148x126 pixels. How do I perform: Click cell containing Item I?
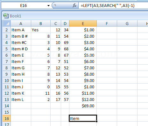pyautogui.click(x=21, y=80)
